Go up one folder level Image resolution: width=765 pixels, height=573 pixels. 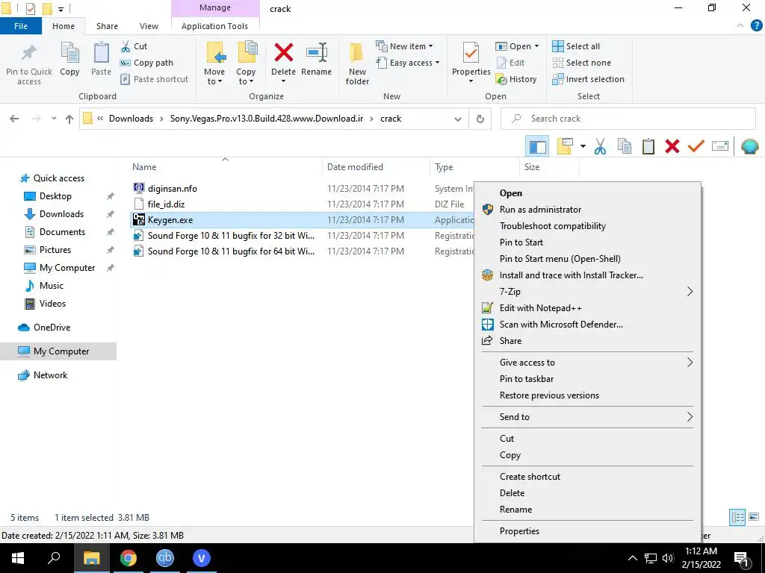point(69,119)
